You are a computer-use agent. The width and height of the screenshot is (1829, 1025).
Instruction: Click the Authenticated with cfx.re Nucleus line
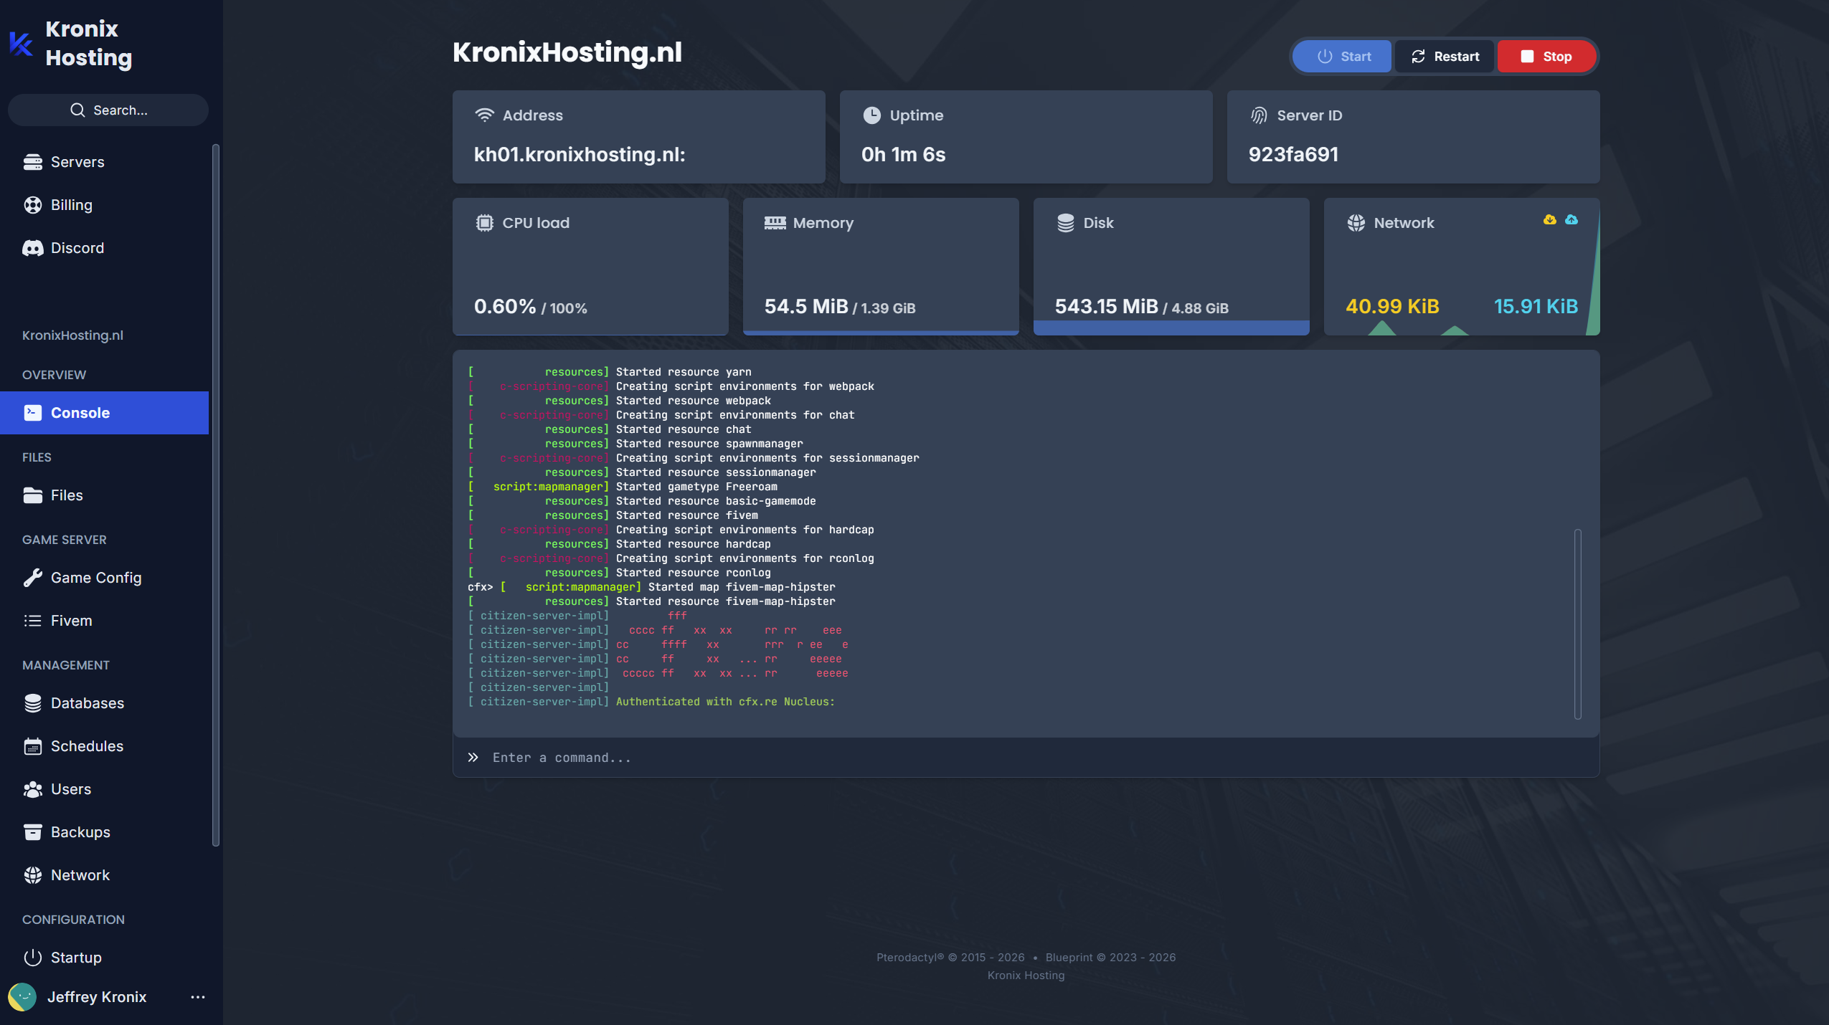point(651,702)
